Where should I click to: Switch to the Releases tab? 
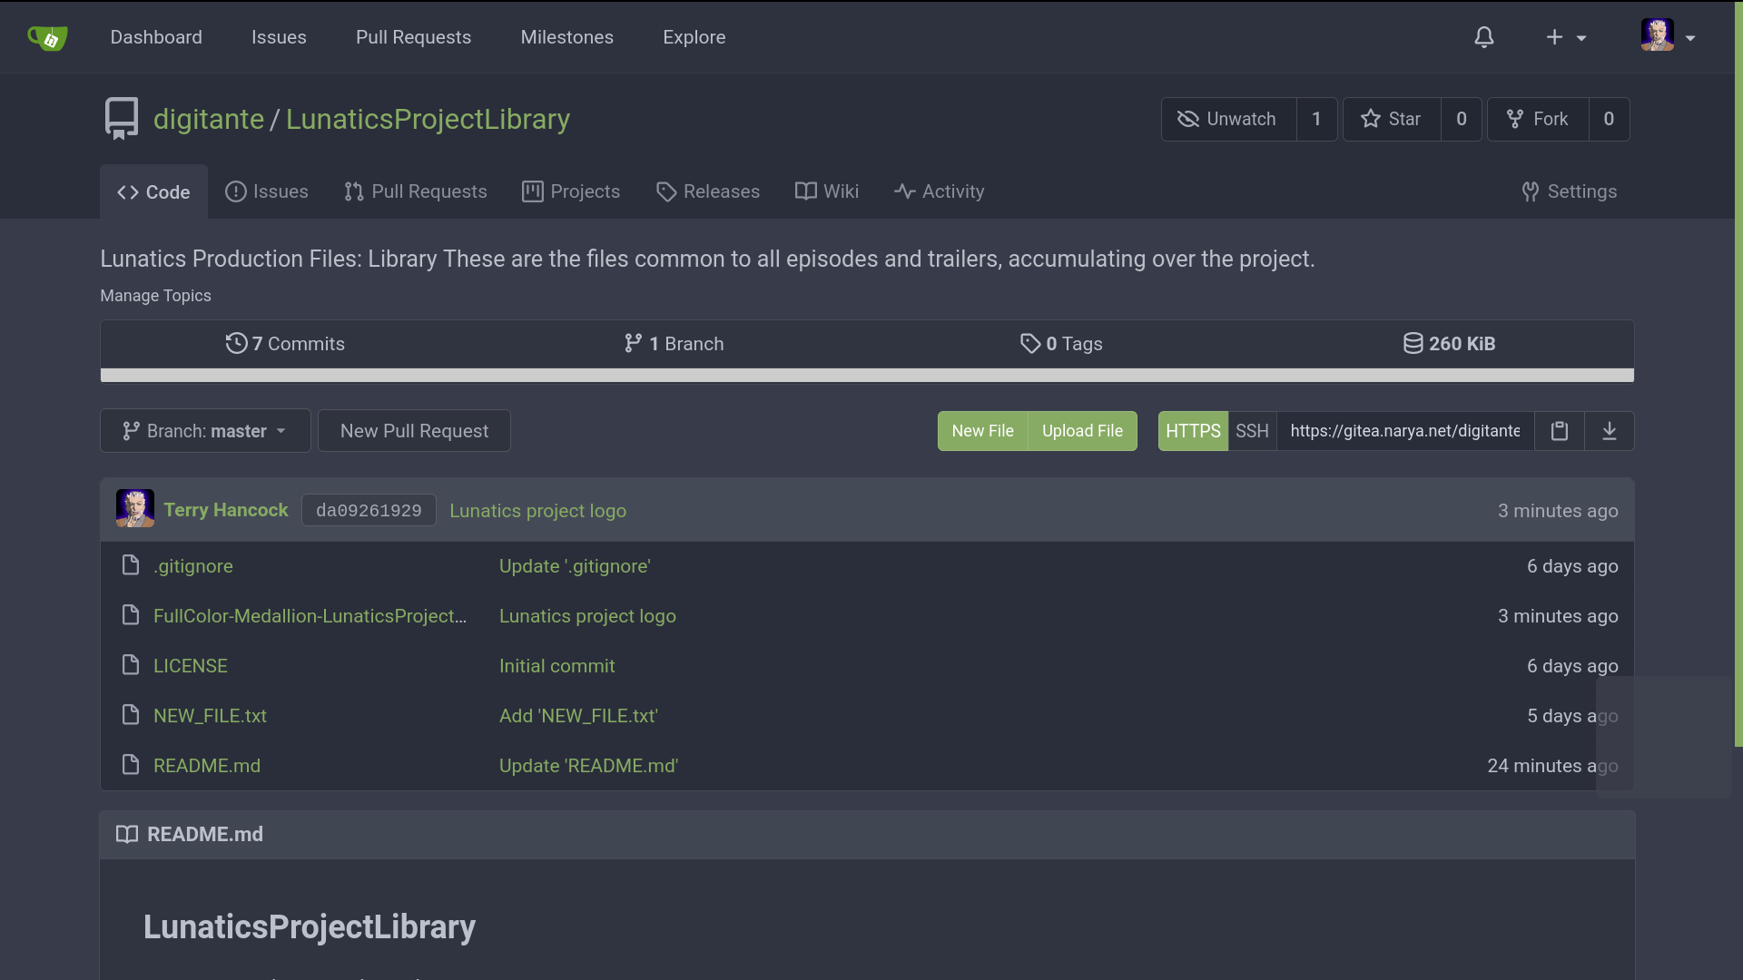708,191
